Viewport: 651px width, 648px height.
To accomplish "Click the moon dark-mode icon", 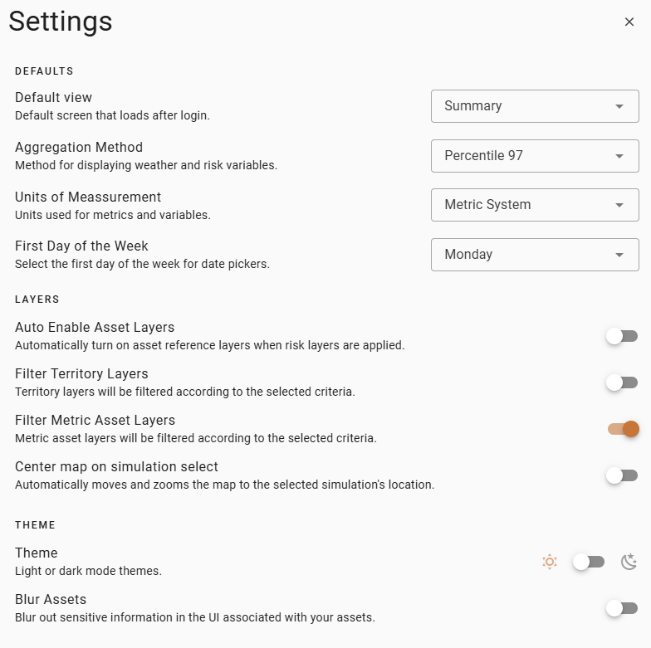I will click(629, 562).
